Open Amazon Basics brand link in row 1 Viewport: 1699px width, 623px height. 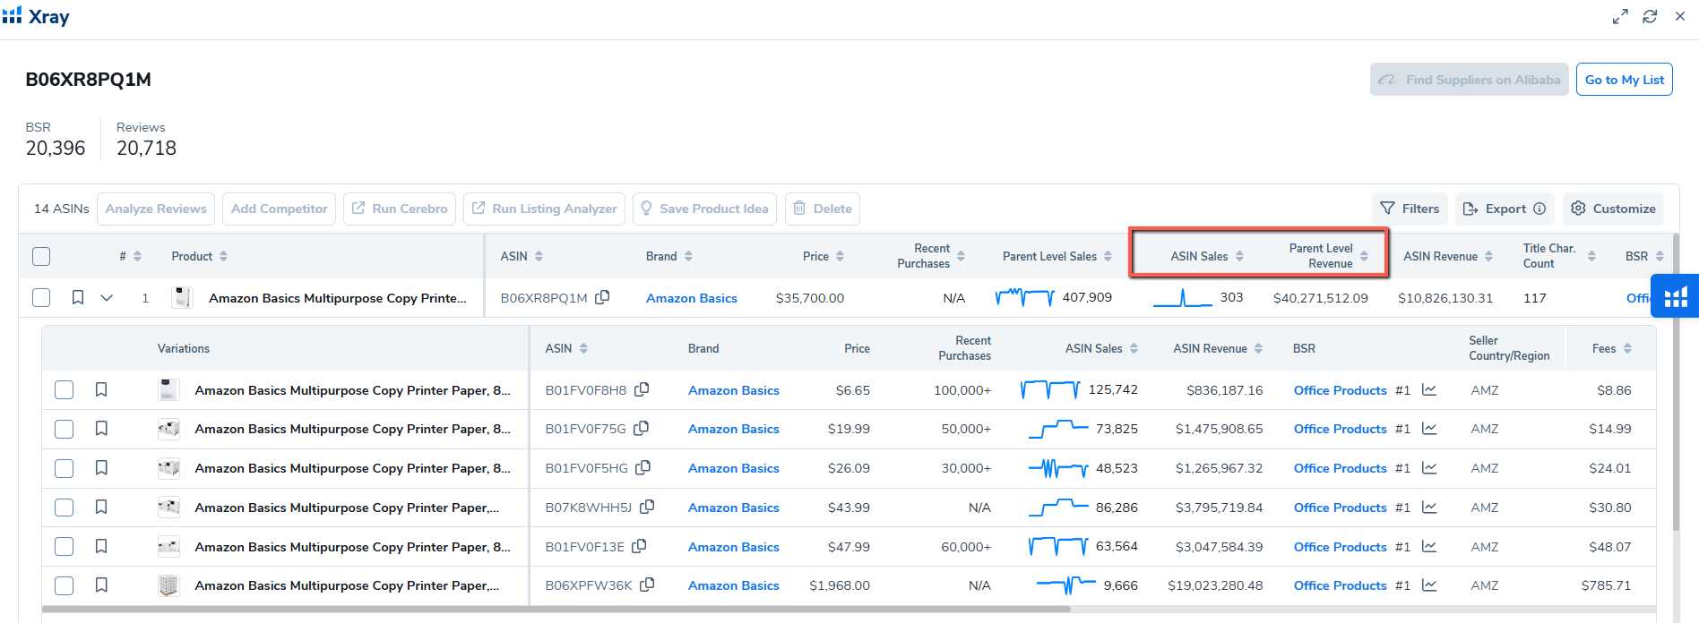click(x=692, y=298)
